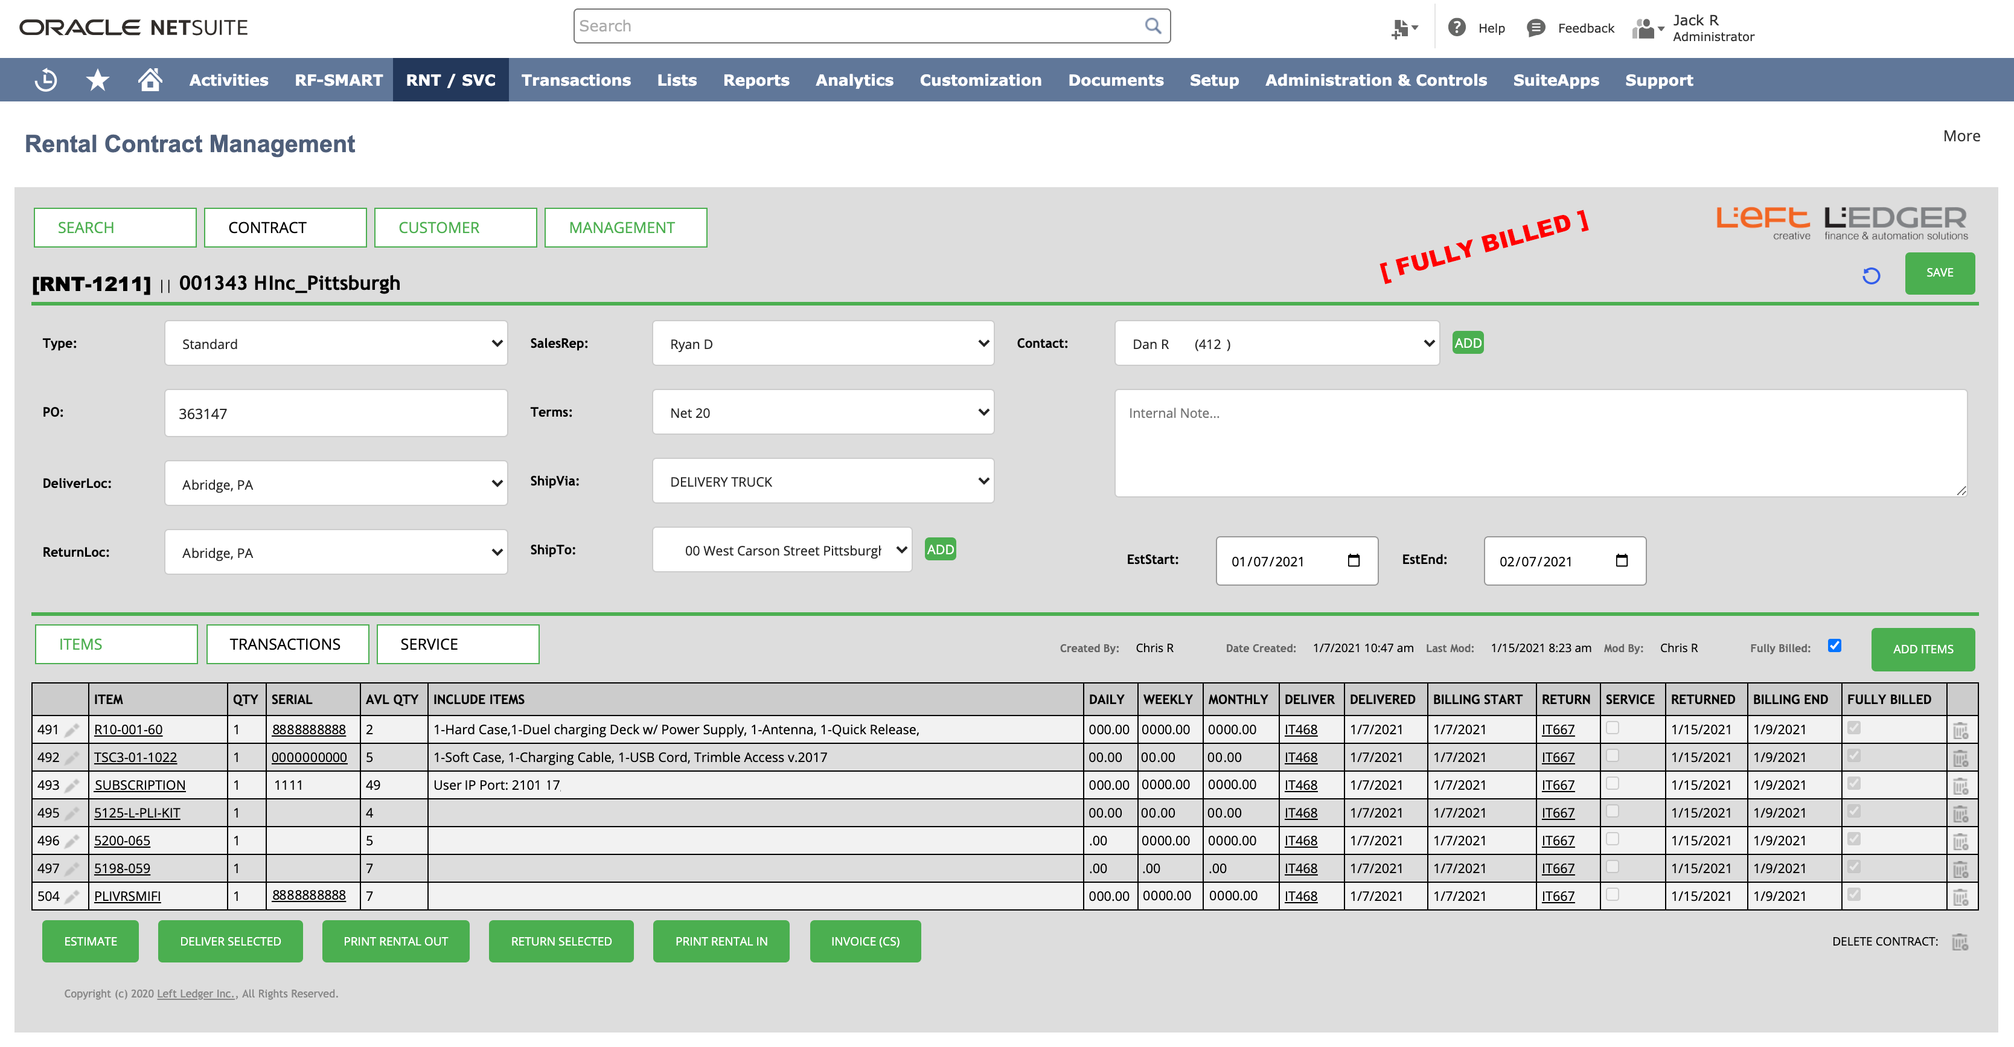Viewport: 2014px width, 1047px height.
Task: Check the Service checkbox for row 491
Action: pyautogui.click(x=1612, y=728)
